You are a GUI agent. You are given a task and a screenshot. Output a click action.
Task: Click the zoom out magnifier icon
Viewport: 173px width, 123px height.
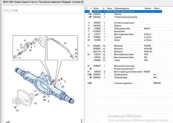(x=8, y=10)
